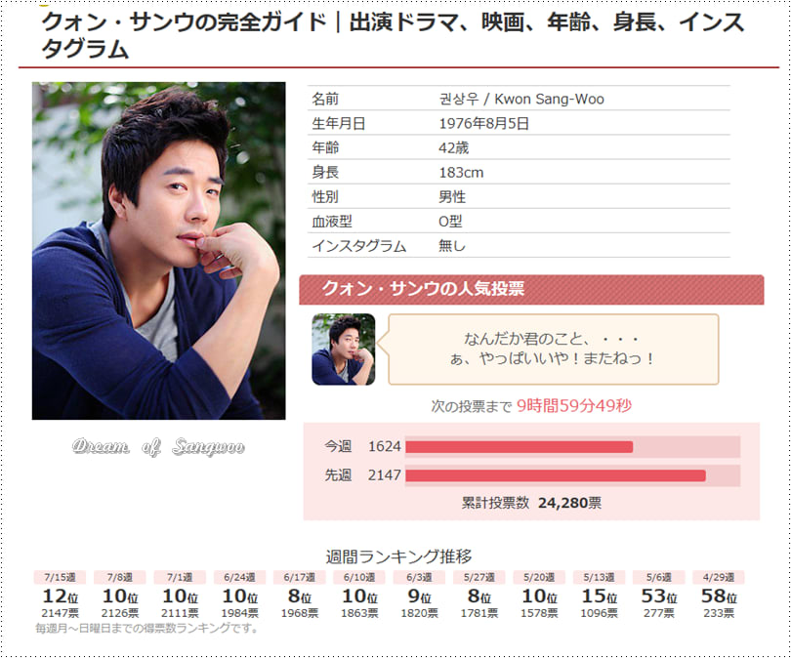Select the 7/8週 ranking label

tap(119, 577)
